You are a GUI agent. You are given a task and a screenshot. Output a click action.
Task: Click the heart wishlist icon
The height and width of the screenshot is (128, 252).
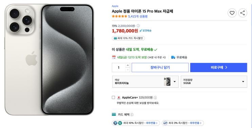[x=232, y=13]
